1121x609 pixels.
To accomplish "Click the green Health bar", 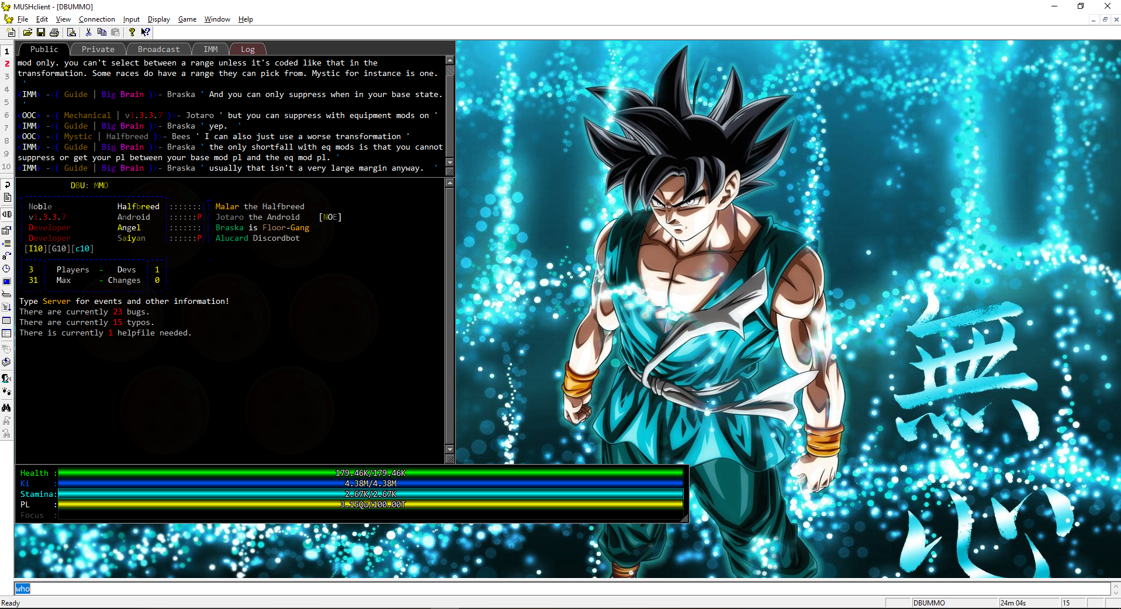I will [371, 473].
